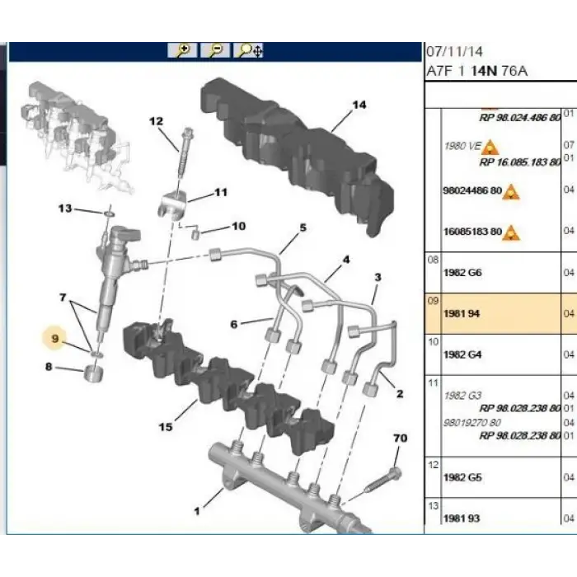This screenshot has width=577, height=577.
Task: Click part number 16085183 80
Action: (x=472, y=232)
